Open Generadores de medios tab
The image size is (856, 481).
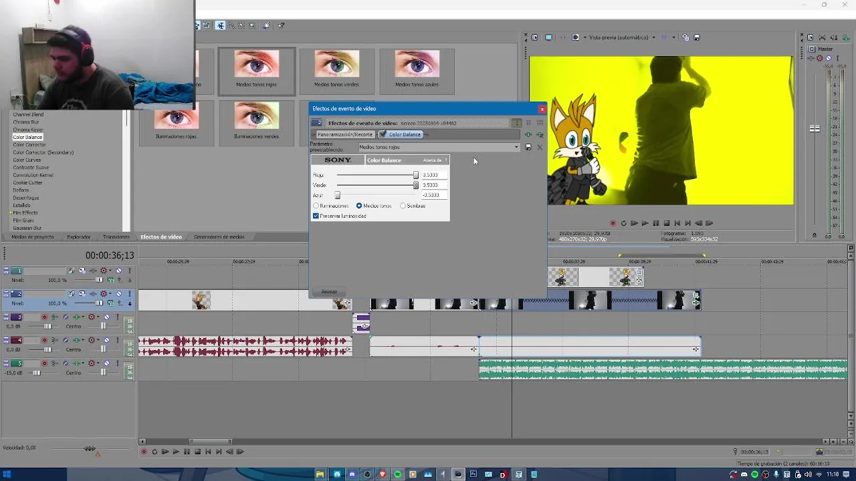219,236
